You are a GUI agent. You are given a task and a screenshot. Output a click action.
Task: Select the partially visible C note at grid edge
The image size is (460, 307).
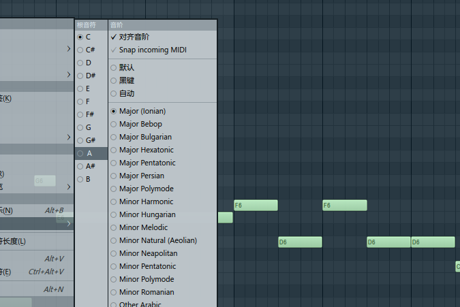click(x=458, y=267)
